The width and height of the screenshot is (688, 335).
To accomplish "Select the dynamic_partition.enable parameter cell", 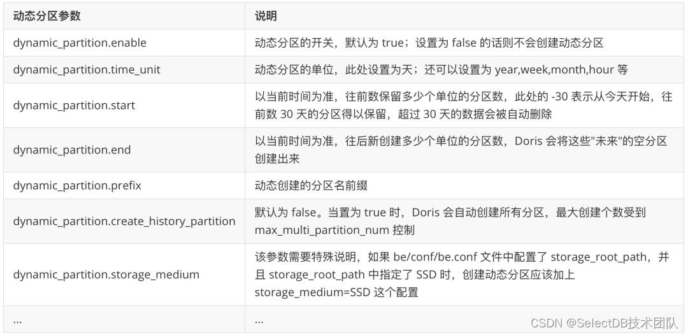I will point(80,43).
